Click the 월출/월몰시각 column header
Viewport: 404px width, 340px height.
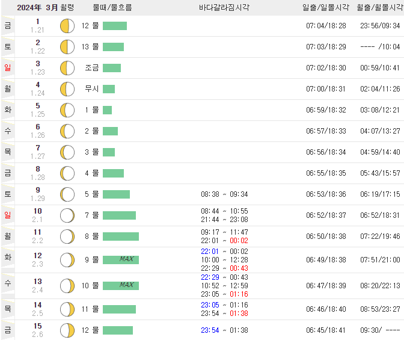(x=380, y=7)
